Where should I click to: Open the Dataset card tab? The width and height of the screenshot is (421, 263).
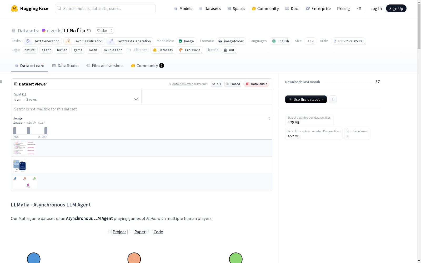pyautogui.click(x=29, y=66)
